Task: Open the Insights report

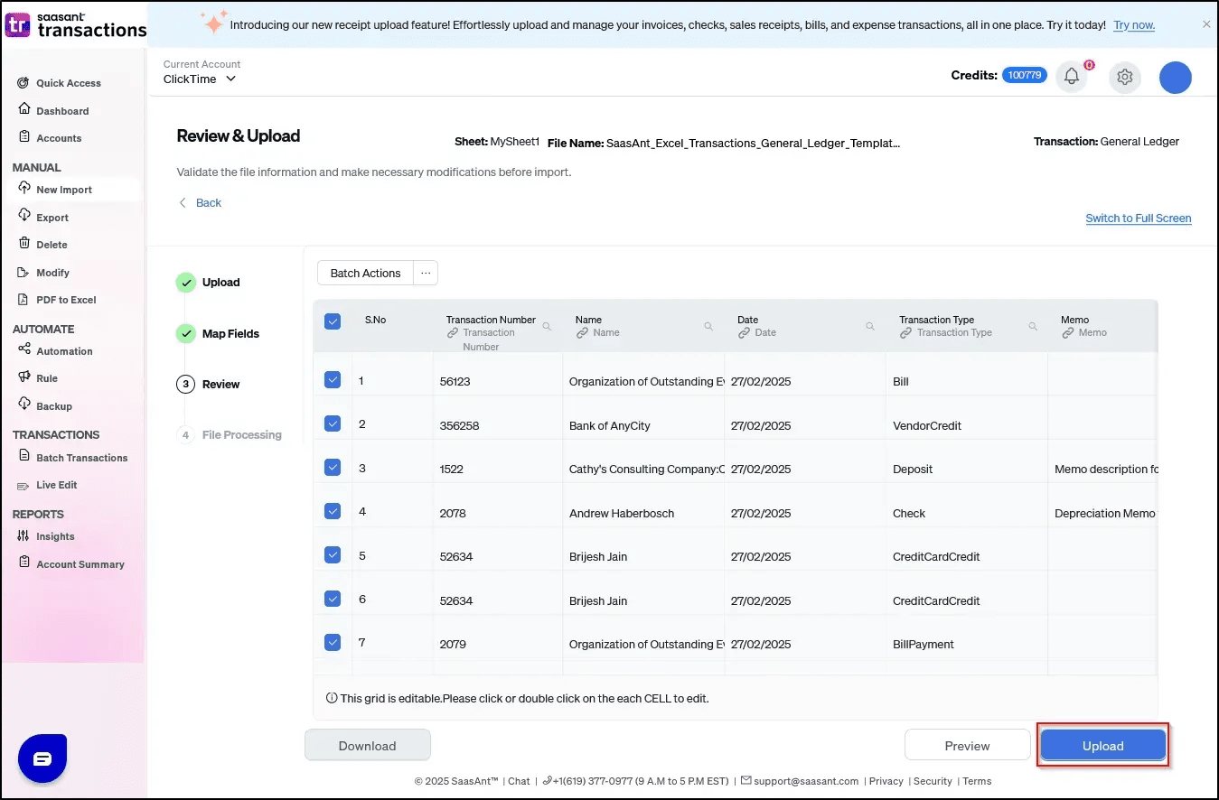Action: pos(54,535)
